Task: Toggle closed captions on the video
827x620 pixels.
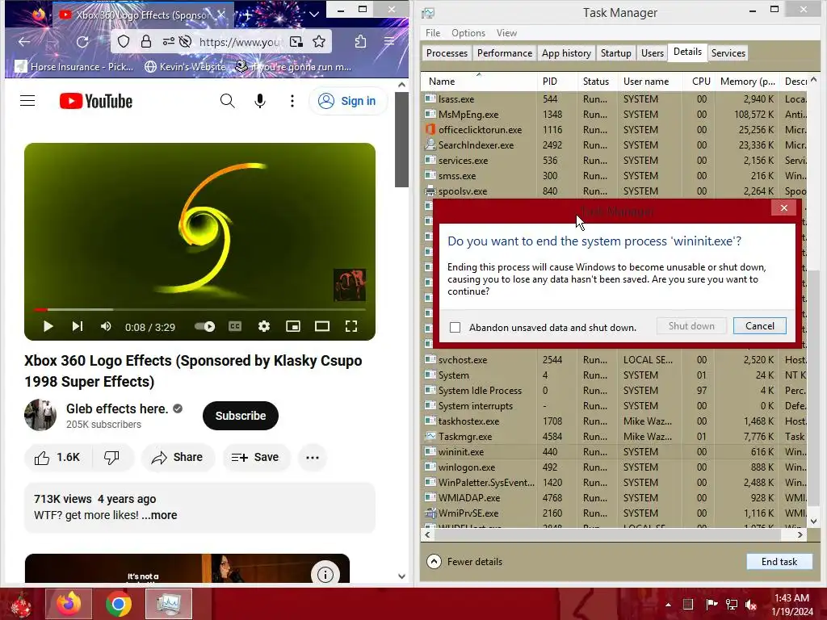Action: click(235, 326)
